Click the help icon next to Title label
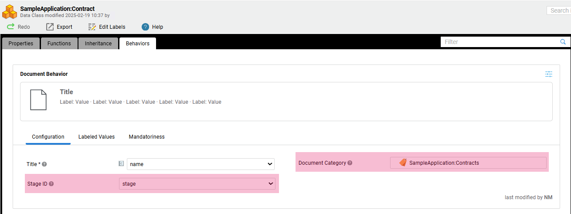Viewport: 571px width, 214px height. 44,164
